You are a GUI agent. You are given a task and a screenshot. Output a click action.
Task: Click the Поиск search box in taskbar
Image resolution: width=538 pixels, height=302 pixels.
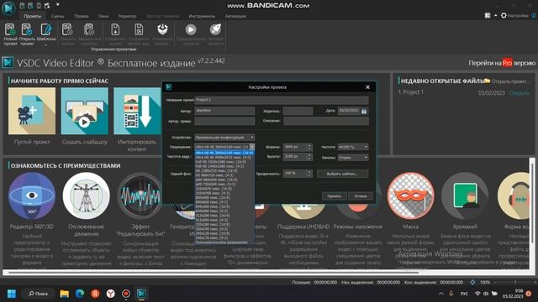(x=38, y=294)
